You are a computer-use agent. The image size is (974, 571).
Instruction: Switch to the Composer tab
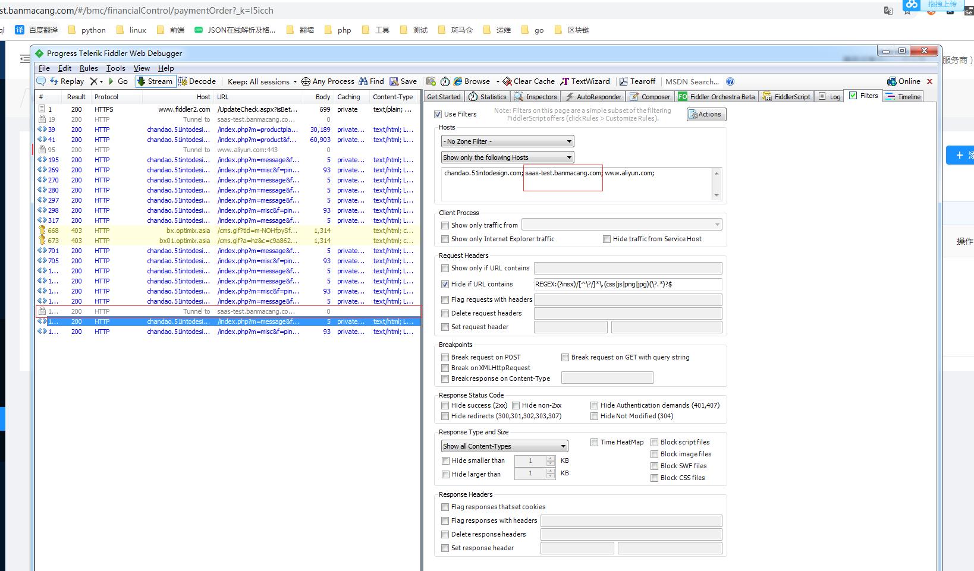pos(650,97)
